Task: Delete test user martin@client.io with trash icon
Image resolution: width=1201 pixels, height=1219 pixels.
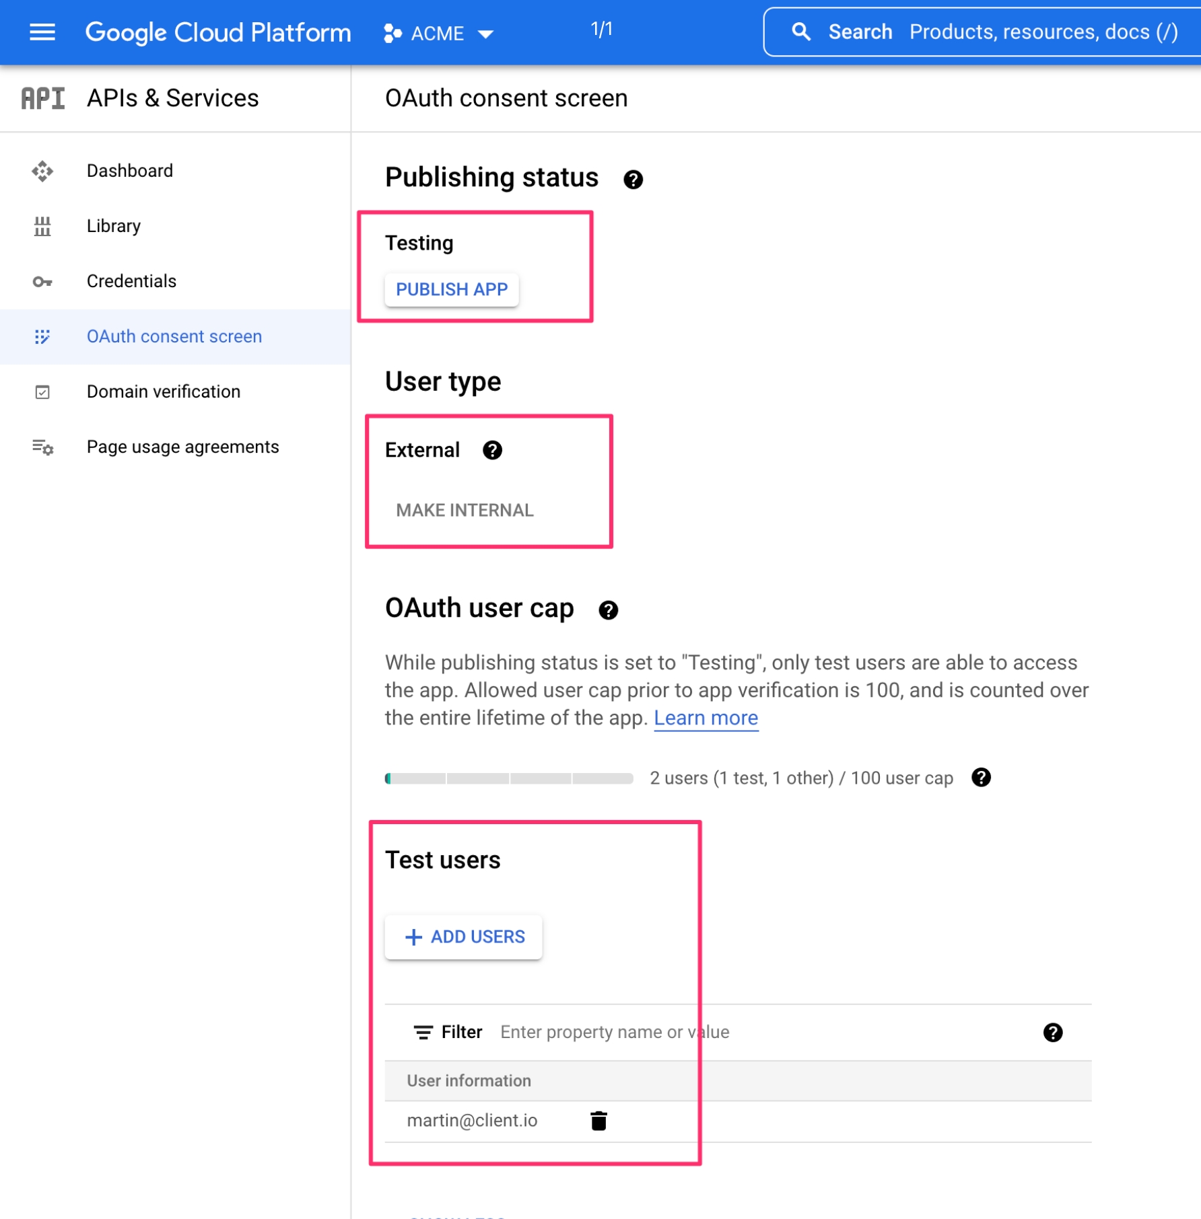Action: (598, 1121)
